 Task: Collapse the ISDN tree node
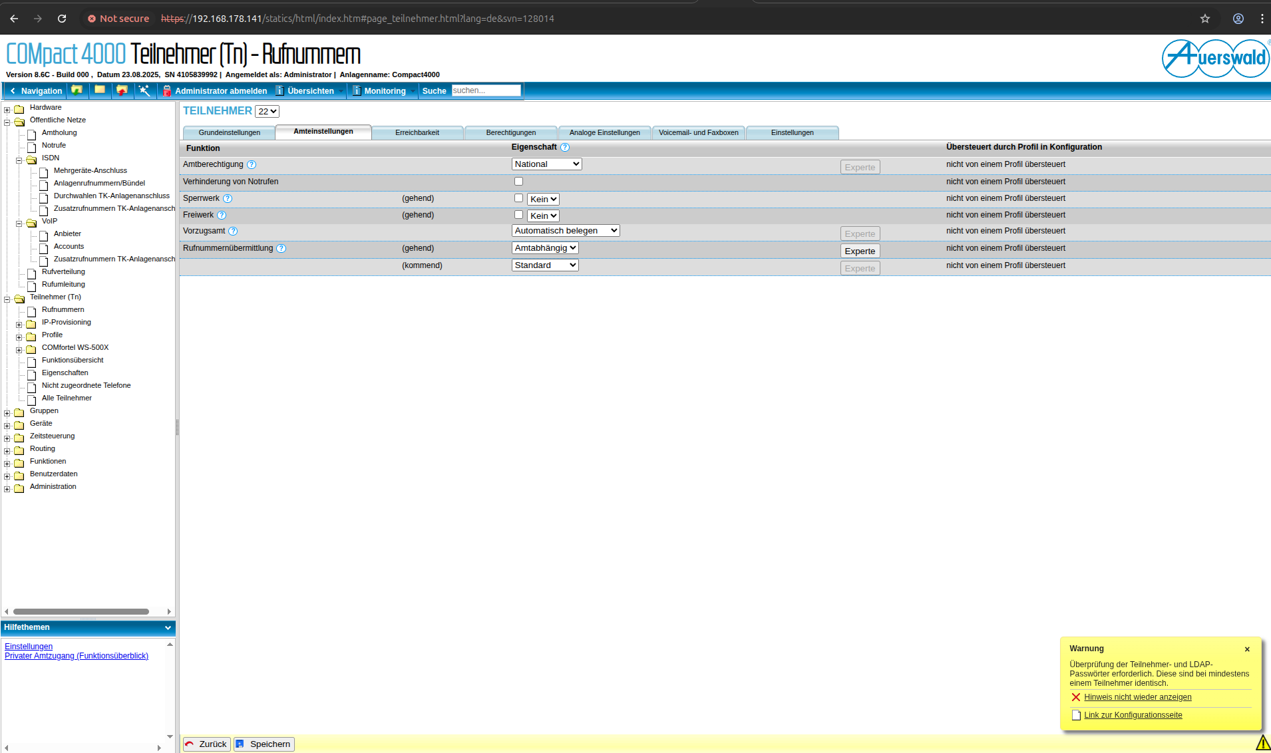(19, 160)
